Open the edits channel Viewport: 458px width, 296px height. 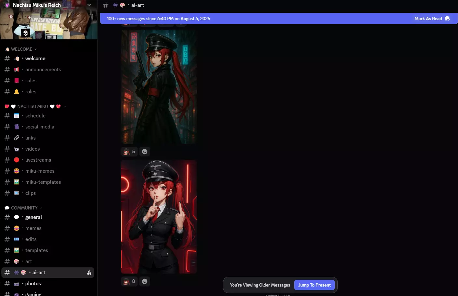point(48,239)
